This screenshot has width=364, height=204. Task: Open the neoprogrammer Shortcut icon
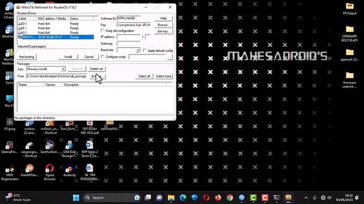coord(30,149)
